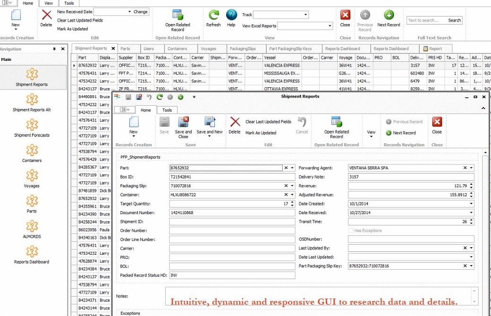491x316 pixels.
Task: Clear the Part field value
Action: [x=286, y=168]
